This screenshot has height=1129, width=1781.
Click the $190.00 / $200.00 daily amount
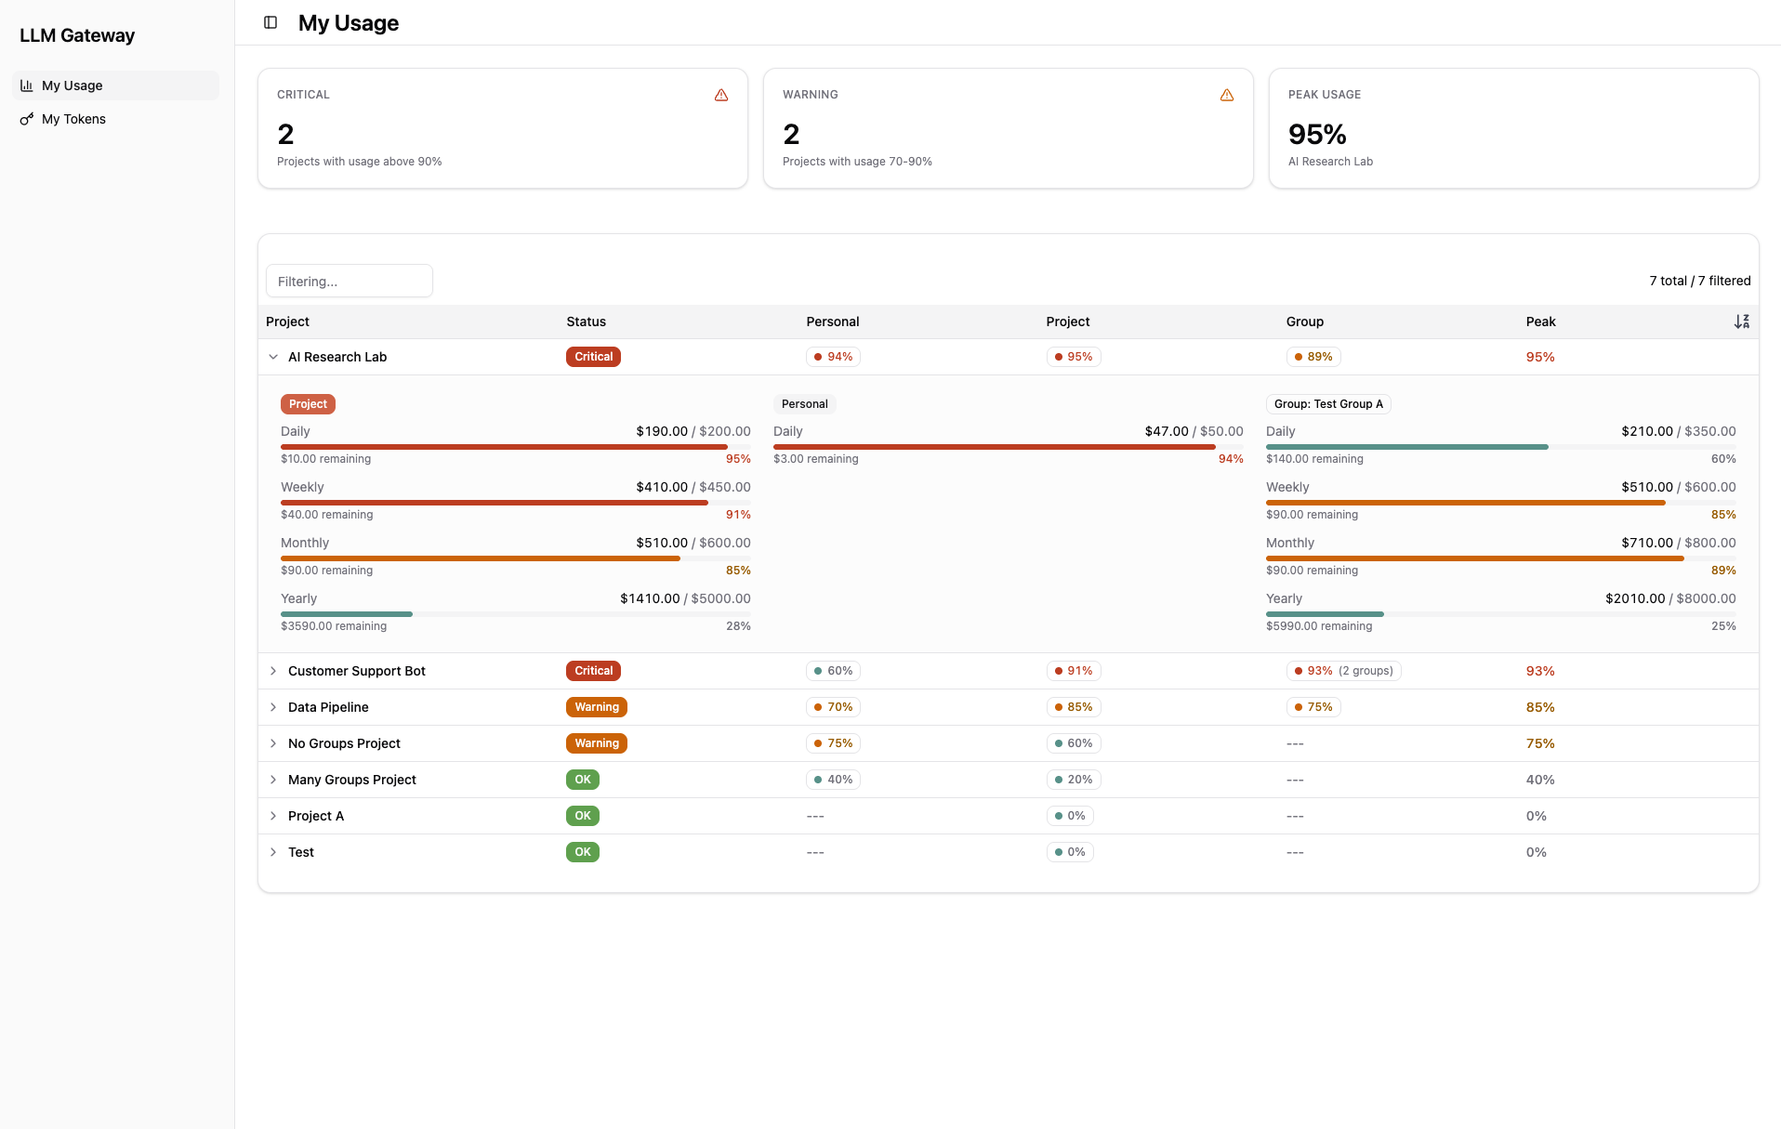tap(693, 431)
